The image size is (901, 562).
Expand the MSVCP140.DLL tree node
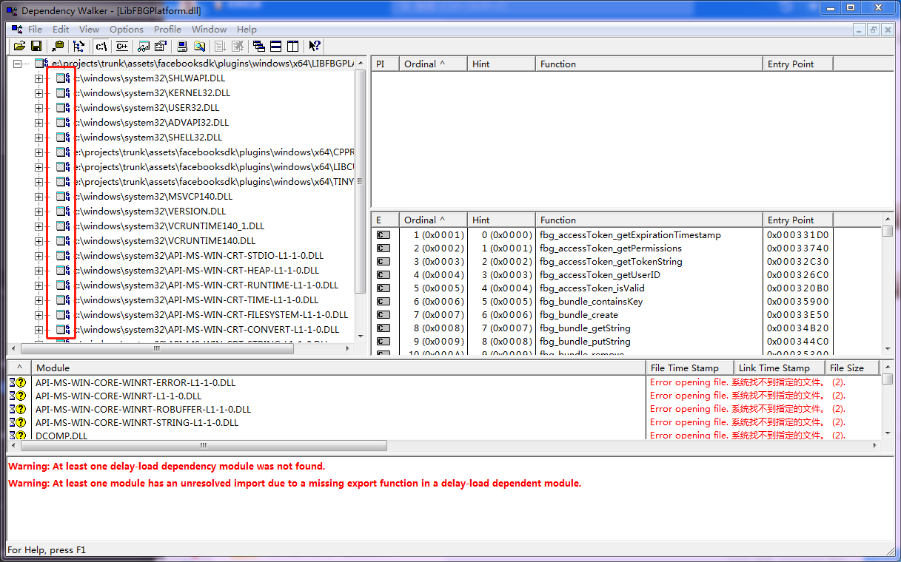coord(38,197)
